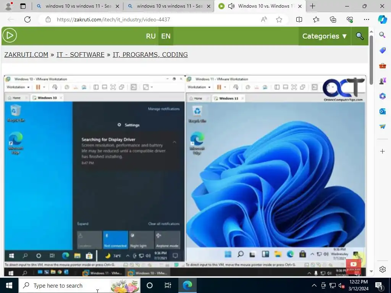Open Edge Settings and more menu
Image resolution: width=391 pixels, height=293 pixels.
click(366, 19)
